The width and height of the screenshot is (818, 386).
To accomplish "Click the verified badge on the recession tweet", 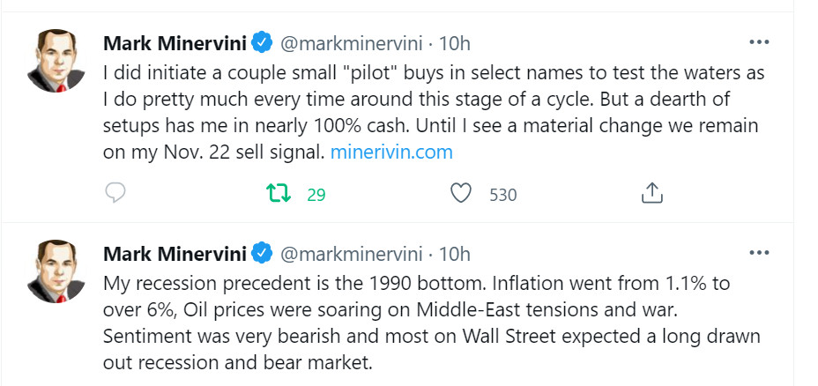I will (263, 254).
